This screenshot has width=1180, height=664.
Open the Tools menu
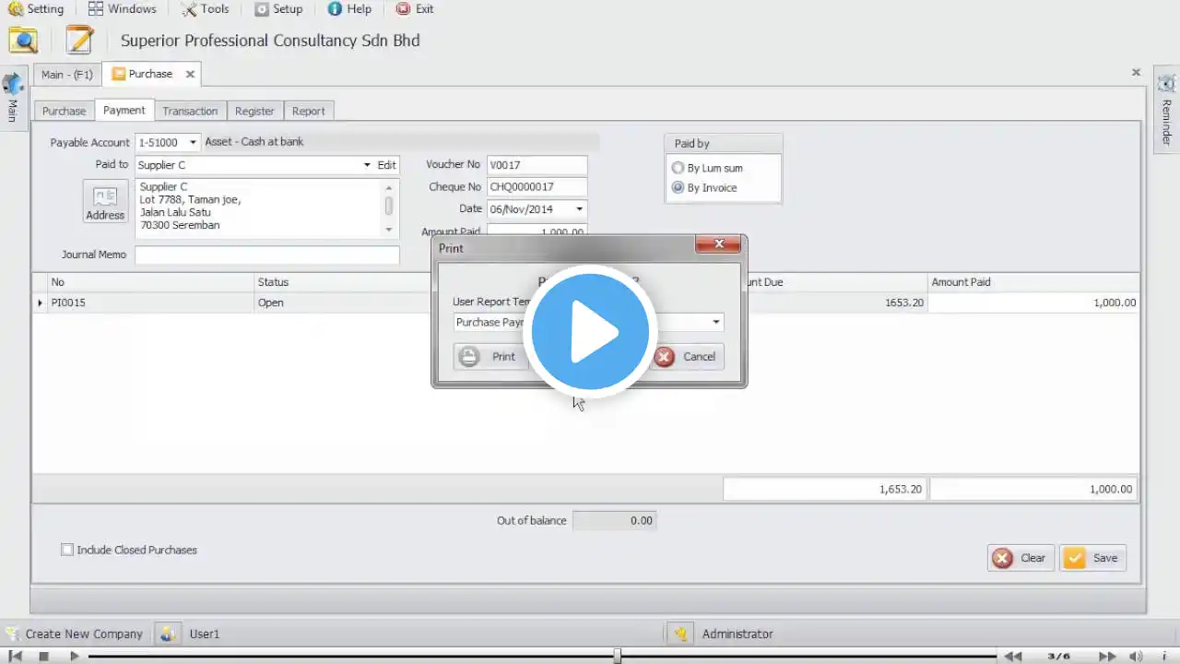[205, 9]
